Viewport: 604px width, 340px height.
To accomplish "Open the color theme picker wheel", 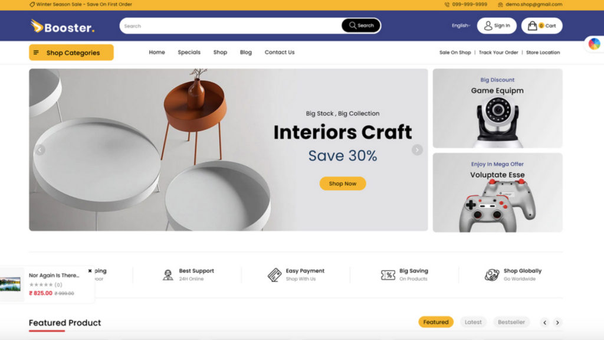I will (594, 44).
